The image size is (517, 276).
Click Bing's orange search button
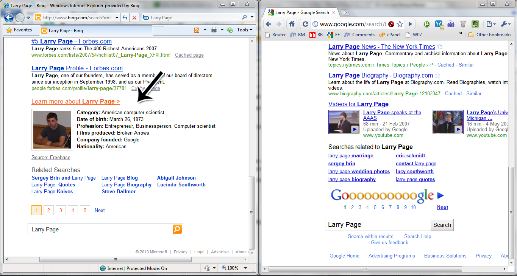(177, 229)
